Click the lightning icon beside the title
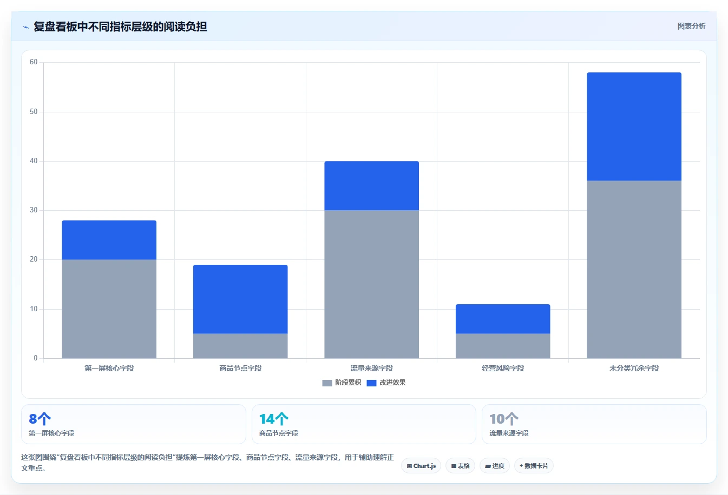This screenshot has width=728, height=495. 25,27
